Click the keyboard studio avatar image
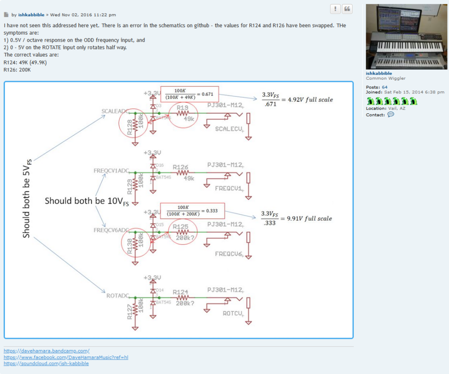The height and width of the screenshot is (374, 449). (406, 37)
